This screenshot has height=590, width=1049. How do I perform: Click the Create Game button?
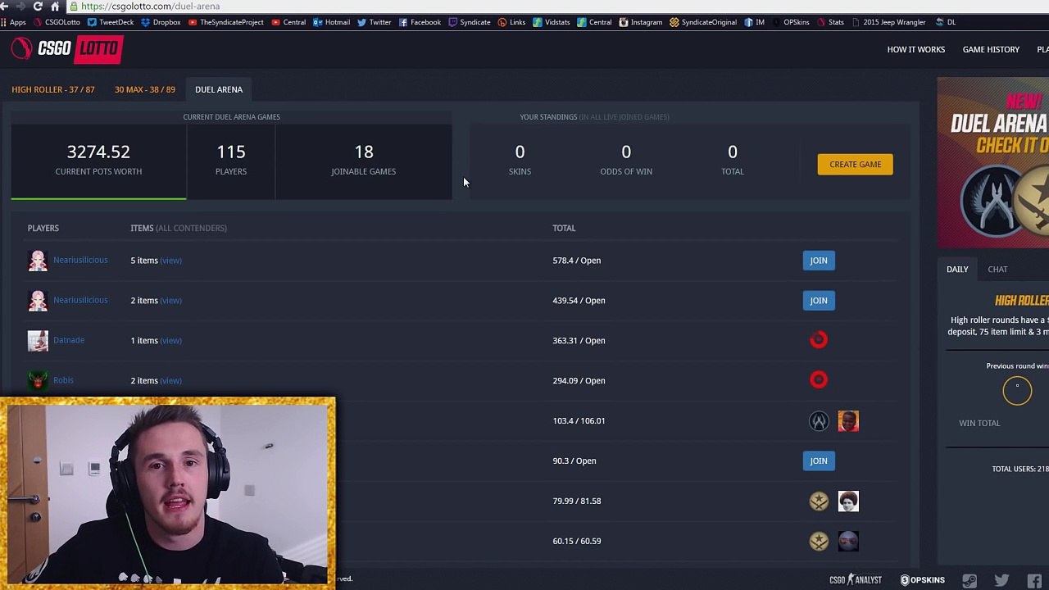click(x=855, y=165)
